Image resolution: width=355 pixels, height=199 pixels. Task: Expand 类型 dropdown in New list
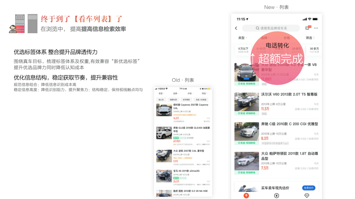click(243, 38)
